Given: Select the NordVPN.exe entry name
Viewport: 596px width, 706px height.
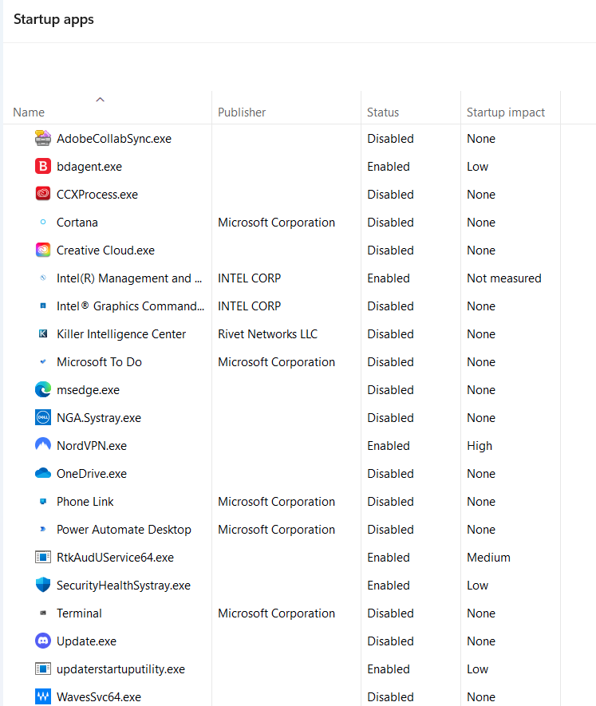Looking at the screenshot, I should (x=92, y=446).
